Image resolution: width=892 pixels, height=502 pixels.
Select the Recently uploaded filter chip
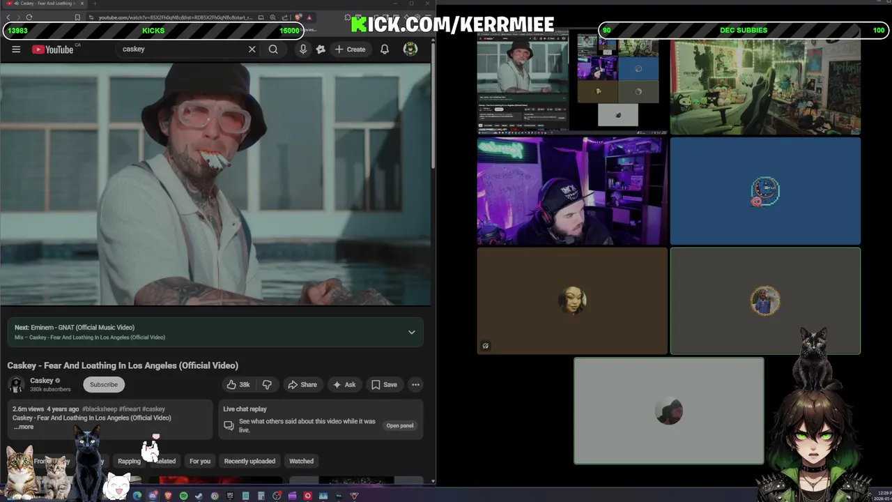[x=249, y=461]
